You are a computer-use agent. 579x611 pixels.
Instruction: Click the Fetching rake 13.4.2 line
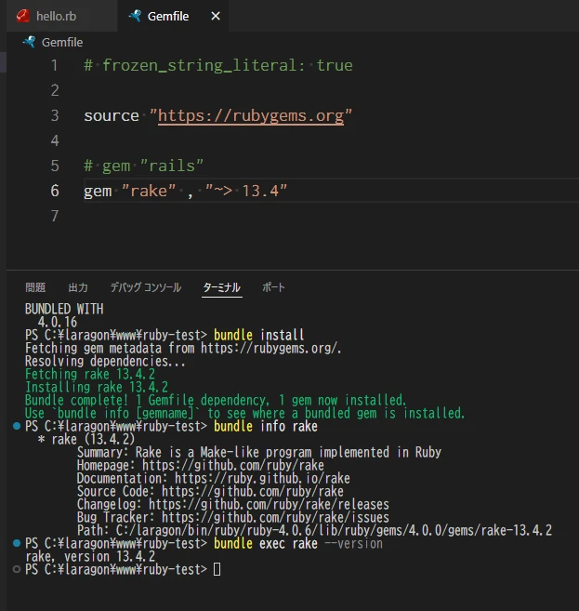(90, 374)
